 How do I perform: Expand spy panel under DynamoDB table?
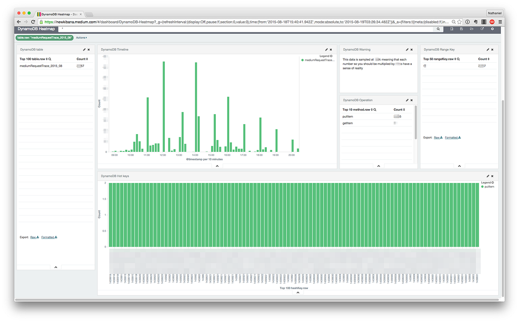click(x=56, y=267)
